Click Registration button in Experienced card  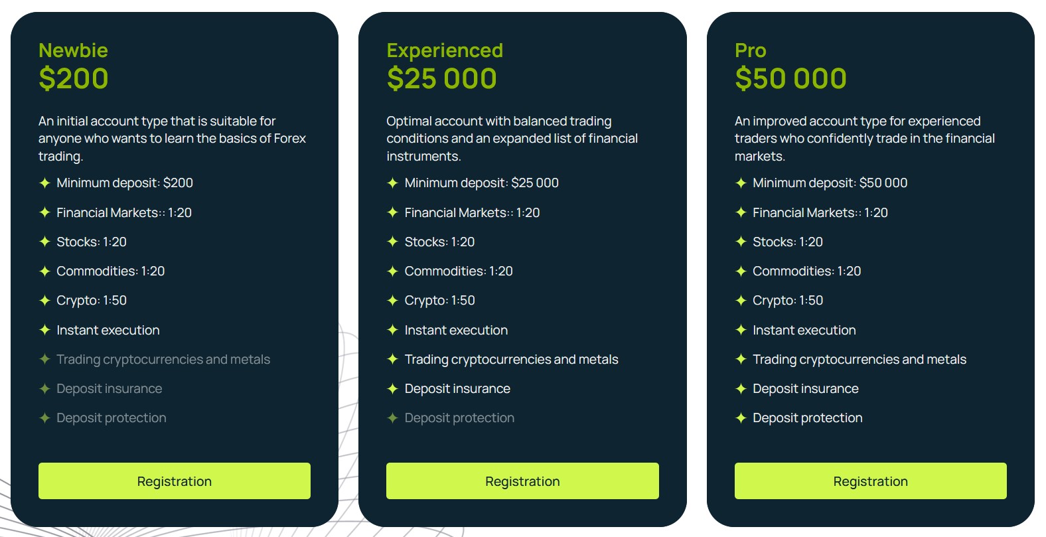522,481
